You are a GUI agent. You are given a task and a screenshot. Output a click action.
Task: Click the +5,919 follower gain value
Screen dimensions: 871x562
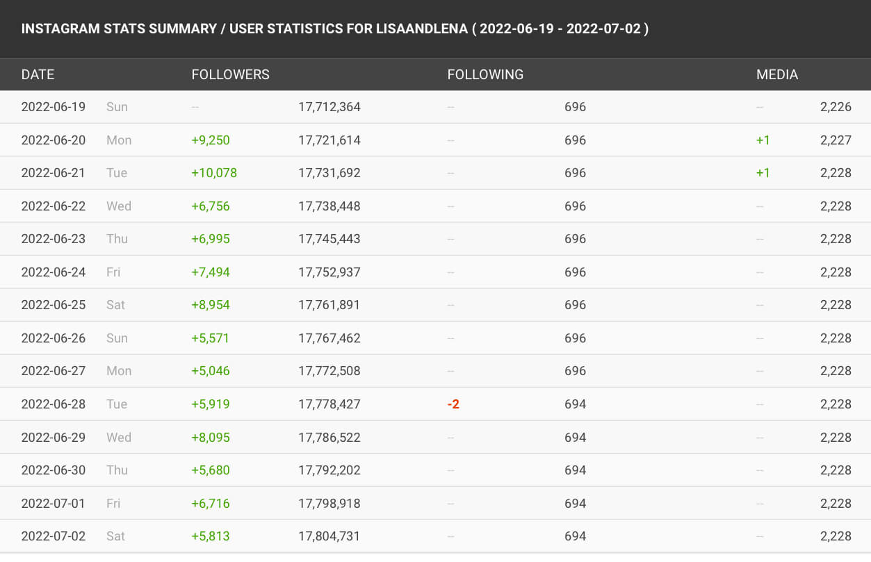point(211,404)
